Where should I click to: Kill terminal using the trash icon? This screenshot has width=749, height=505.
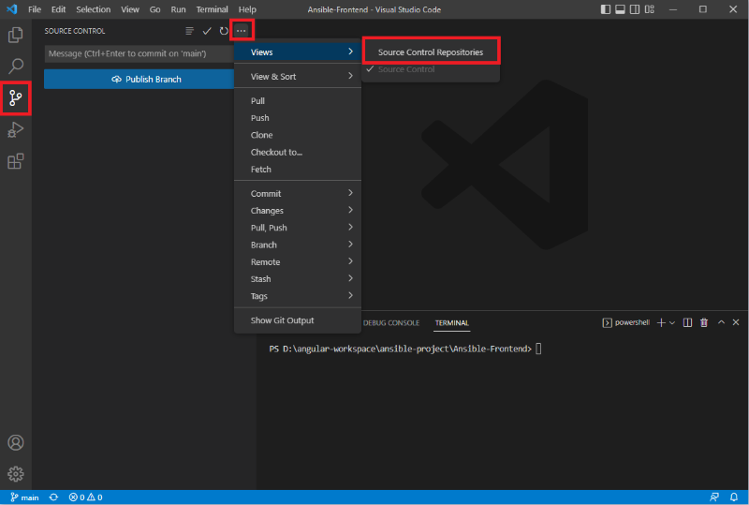704,323
